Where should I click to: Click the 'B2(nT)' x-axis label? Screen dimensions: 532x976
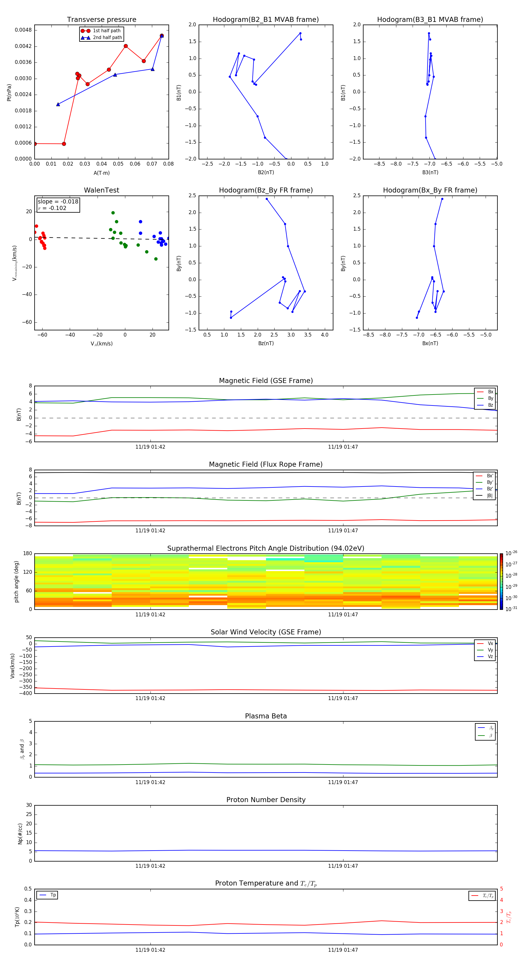pyautogui.click(x=266, y=172)
